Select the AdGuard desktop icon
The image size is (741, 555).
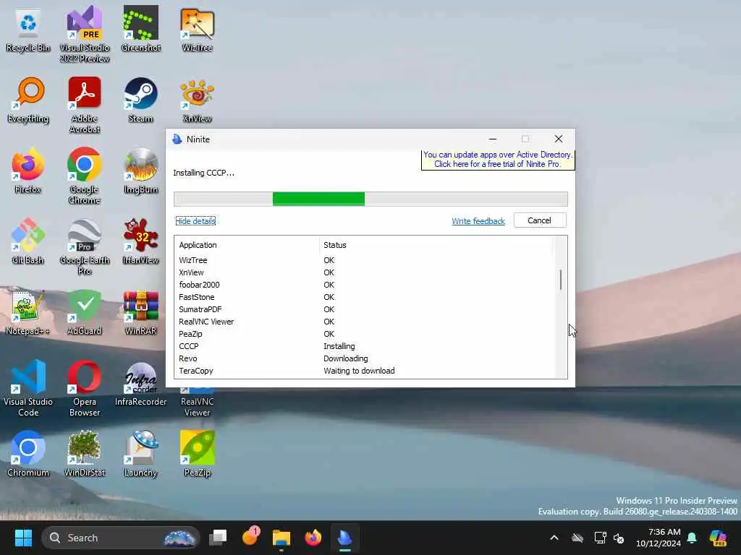click(x=85, y=312)
